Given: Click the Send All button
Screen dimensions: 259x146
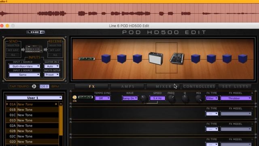Looking at the screenshot, I should 13,55.
